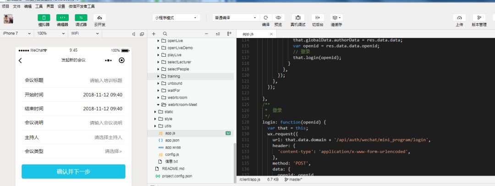The height and width of the screenshot is (186, 495).
Task: Open the 小程序模式 mode dropdown
Action: click(x=176, y=18)
